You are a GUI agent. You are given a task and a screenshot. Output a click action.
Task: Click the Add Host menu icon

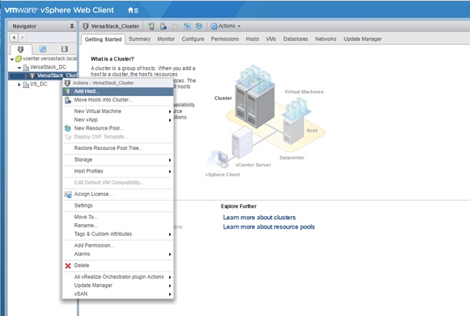point(68,91)
